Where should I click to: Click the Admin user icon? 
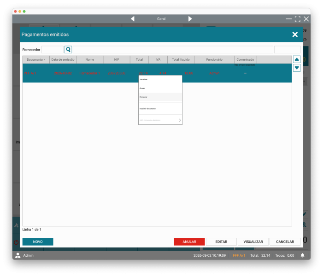click(18, 255)
